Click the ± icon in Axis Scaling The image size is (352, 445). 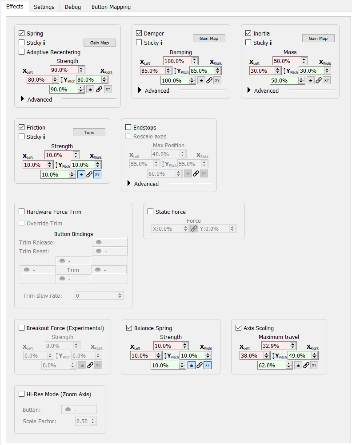point(298,365)
